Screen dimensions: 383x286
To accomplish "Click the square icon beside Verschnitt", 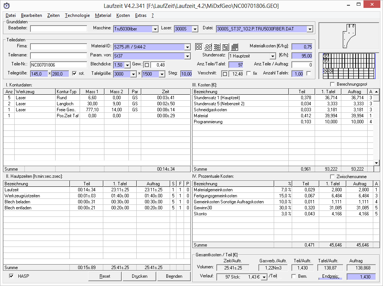I will 225,74.
